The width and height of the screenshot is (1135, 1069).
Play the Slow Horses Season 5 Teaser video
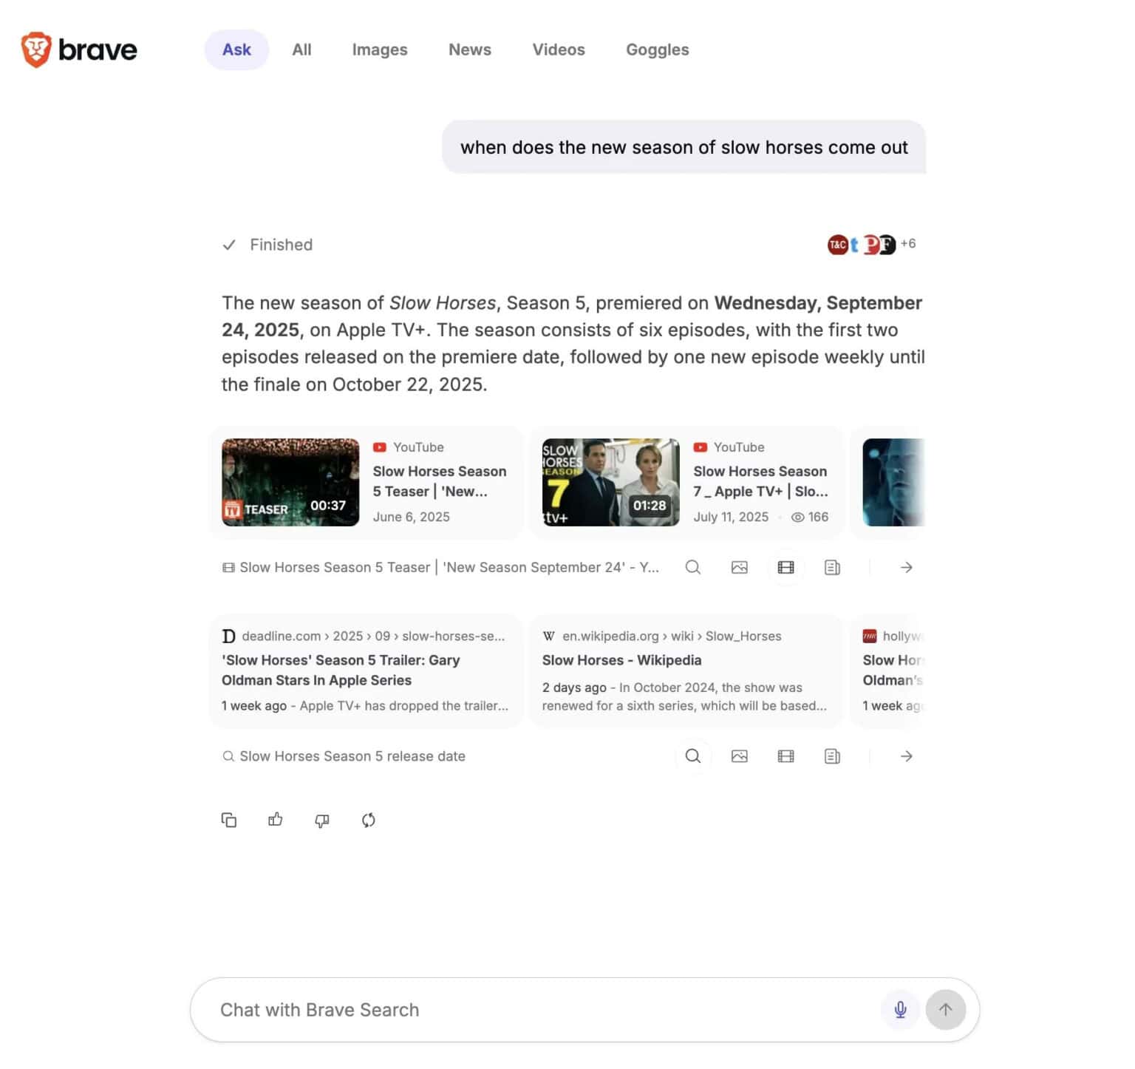pos(290,481)
